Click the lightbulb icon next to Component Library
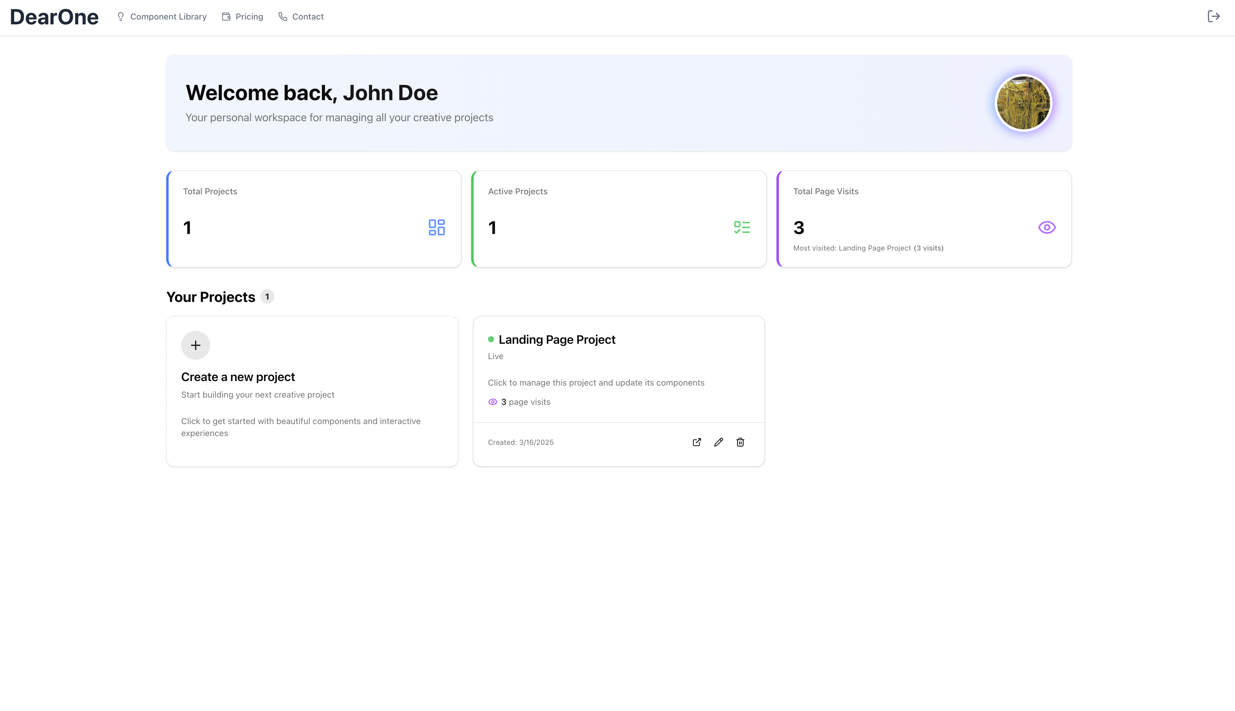This screenshot has height=711, width=1235. click(121, 17)
